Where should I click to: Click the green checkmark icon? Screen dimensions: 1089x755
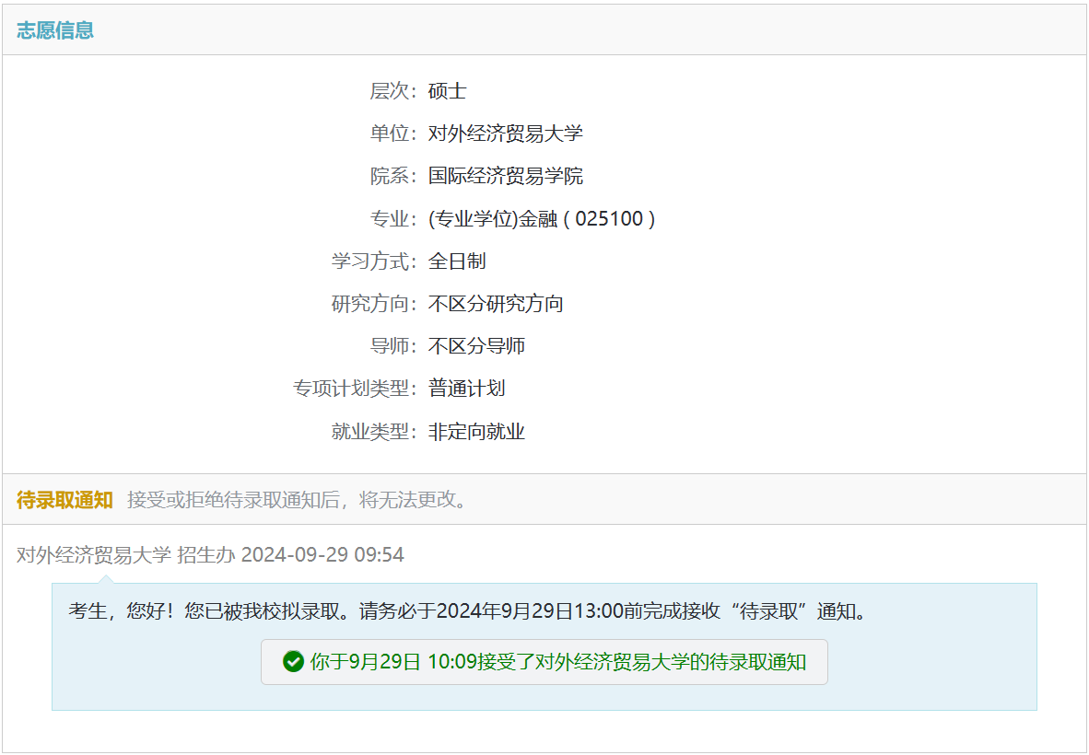(293, 662)
